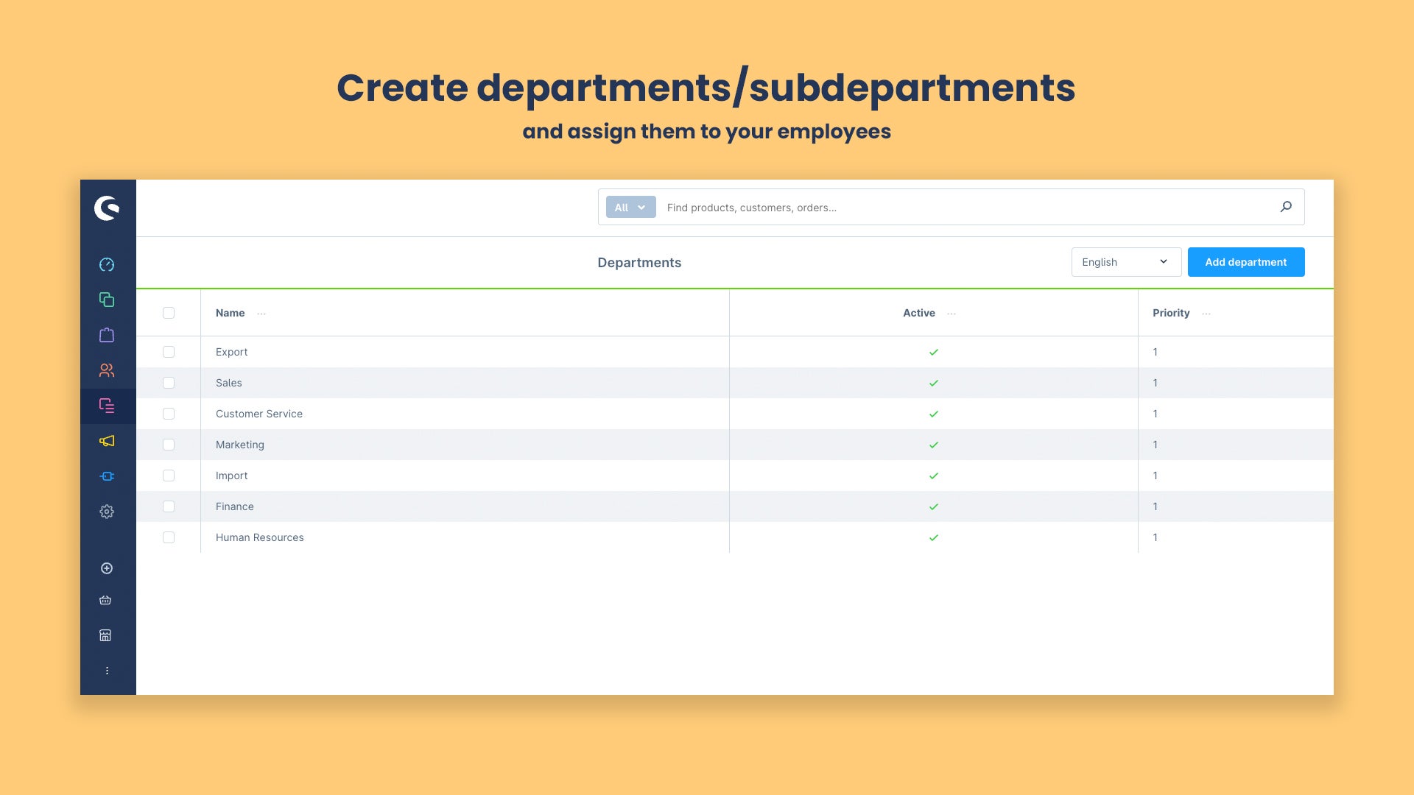1414x795 pixels.
Task: Click the active checkmark for Finance
Action: click(934, 506)
